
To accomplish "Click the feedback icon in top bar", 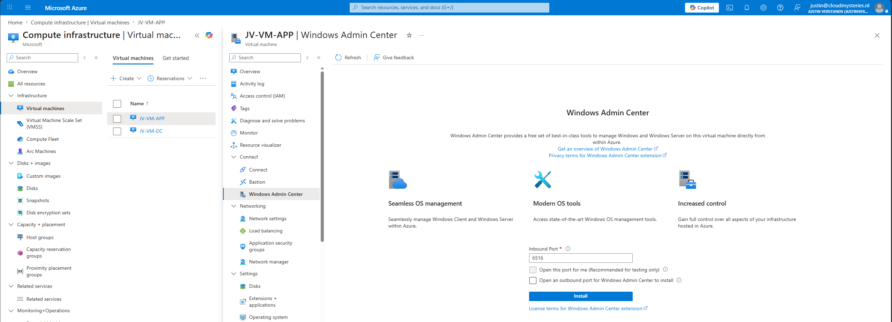I will [x=797, y=8].
